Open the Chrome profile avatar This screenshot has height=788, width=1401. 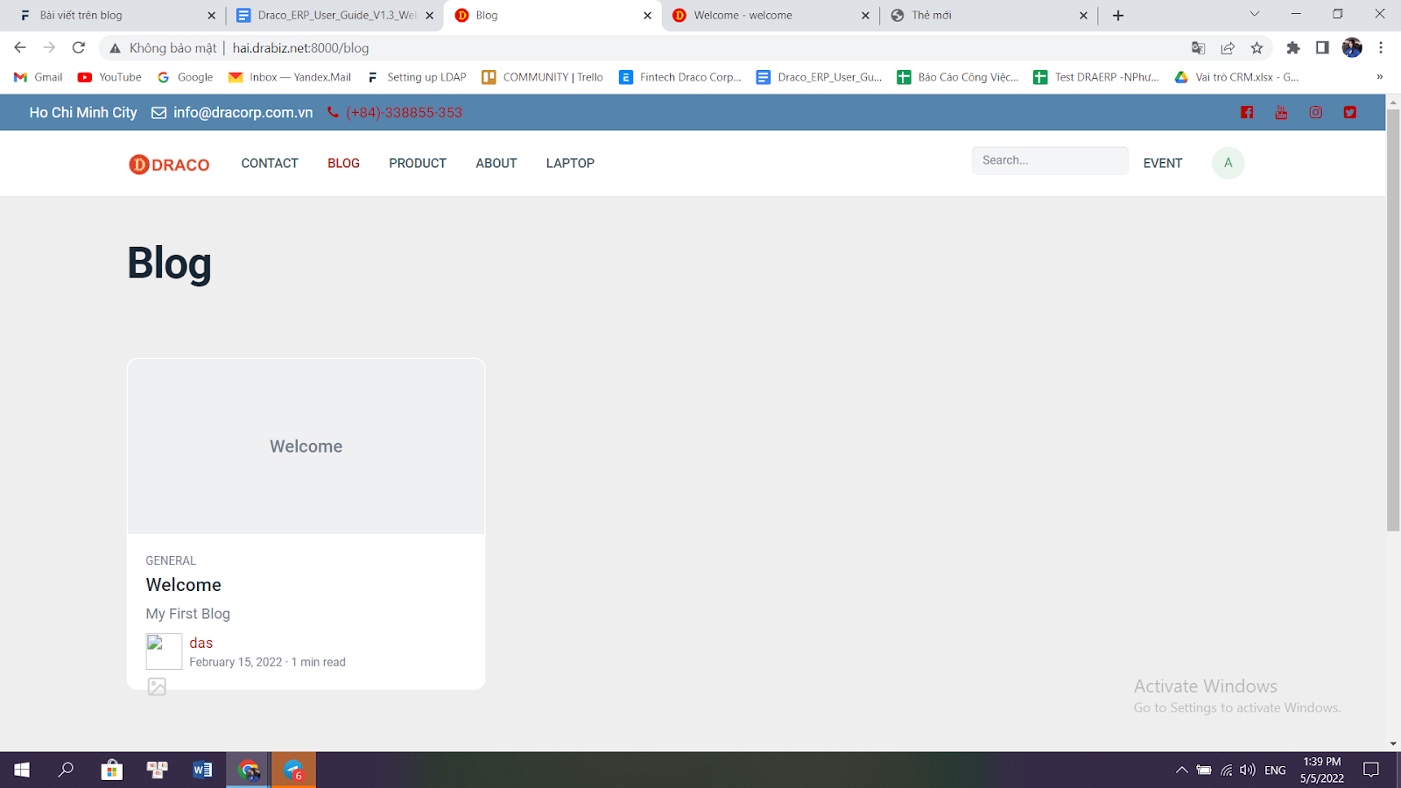pyautogui.click(x=1352, y=48)
